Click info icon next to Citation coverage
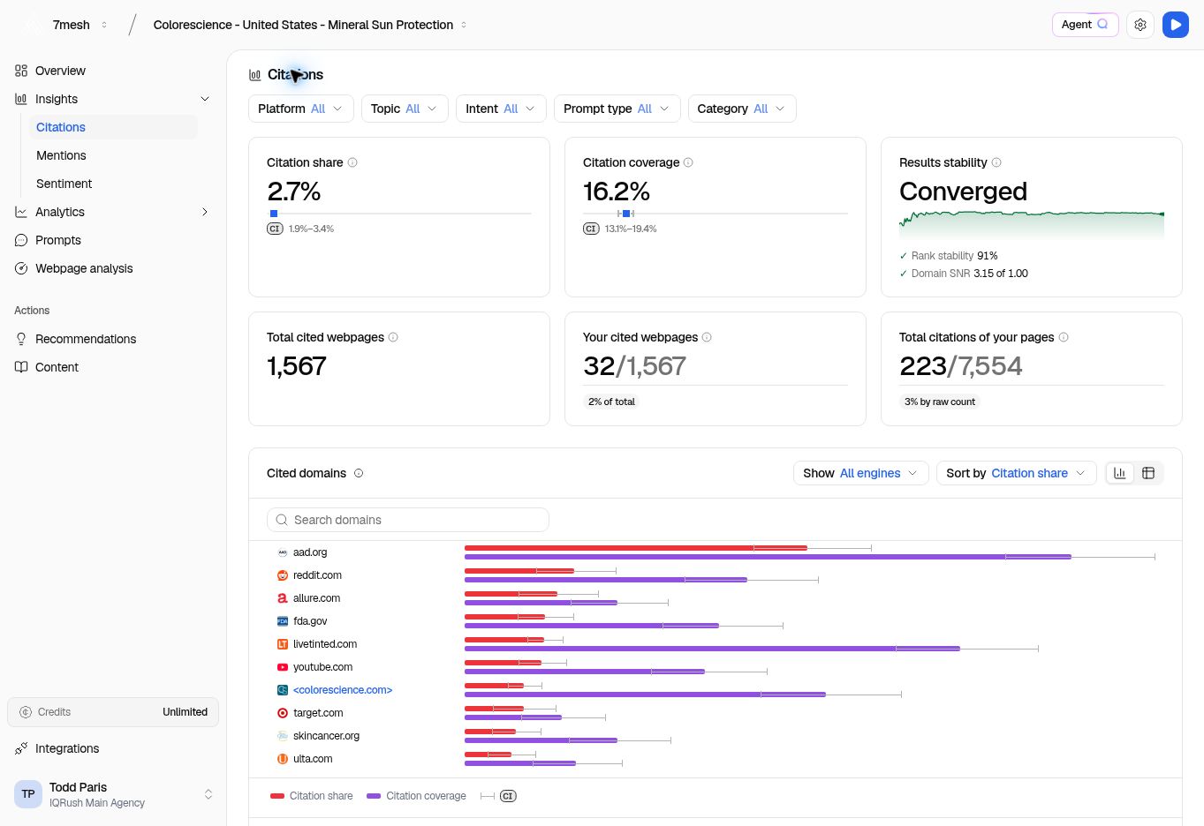The image size is (1204, 826). click(x=688, y=162)
